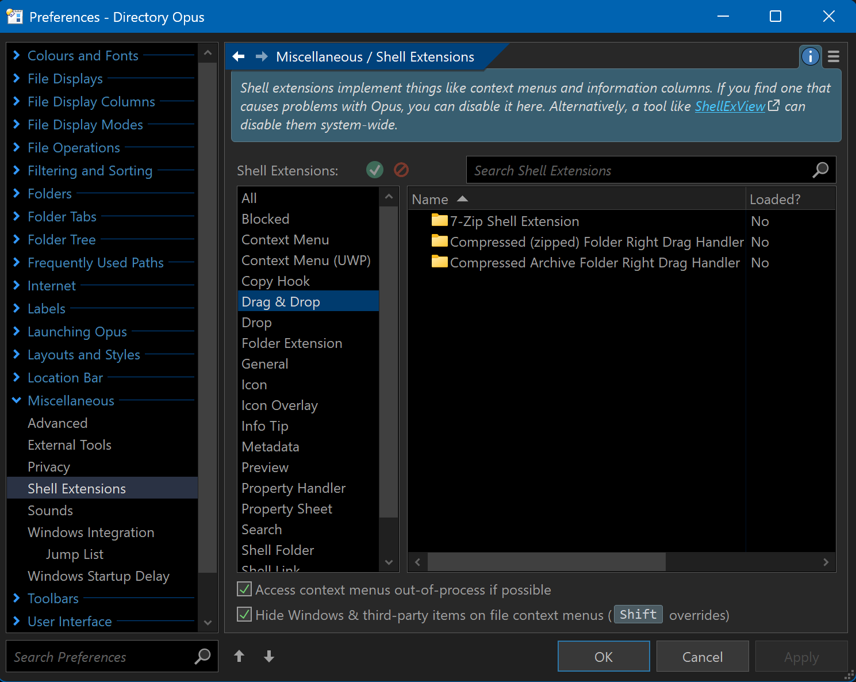Click the greyed-out Apply button
This screenshot has width=856, height=682.
tap(801, 656)
